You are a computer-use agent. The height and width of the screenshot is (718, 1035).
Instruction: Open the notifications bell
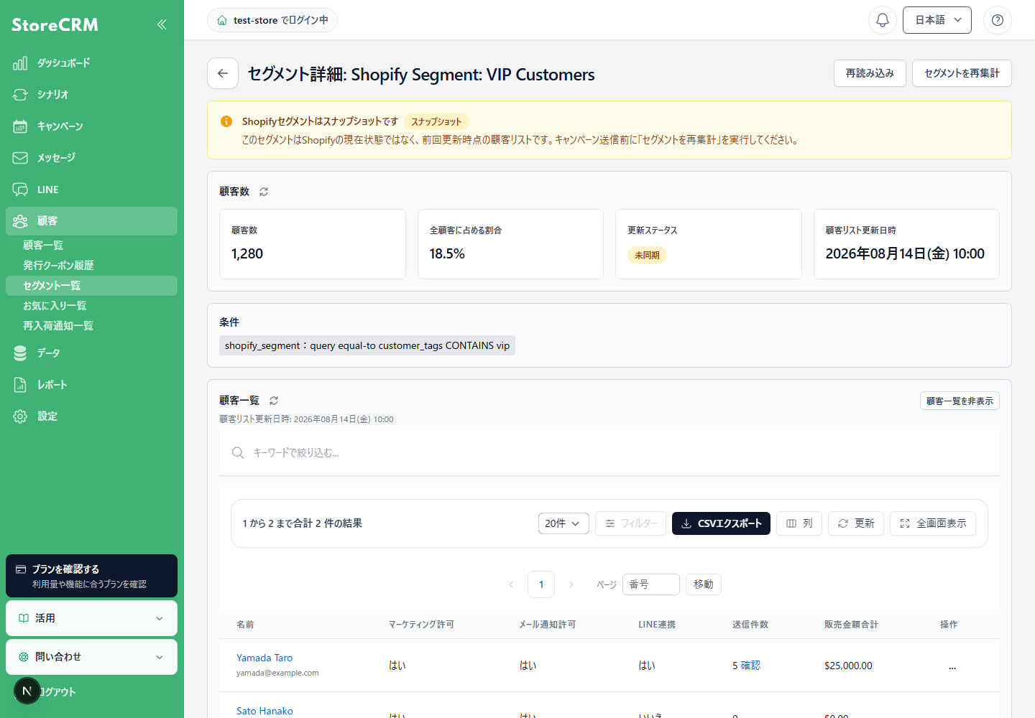[x=883, y=20]
